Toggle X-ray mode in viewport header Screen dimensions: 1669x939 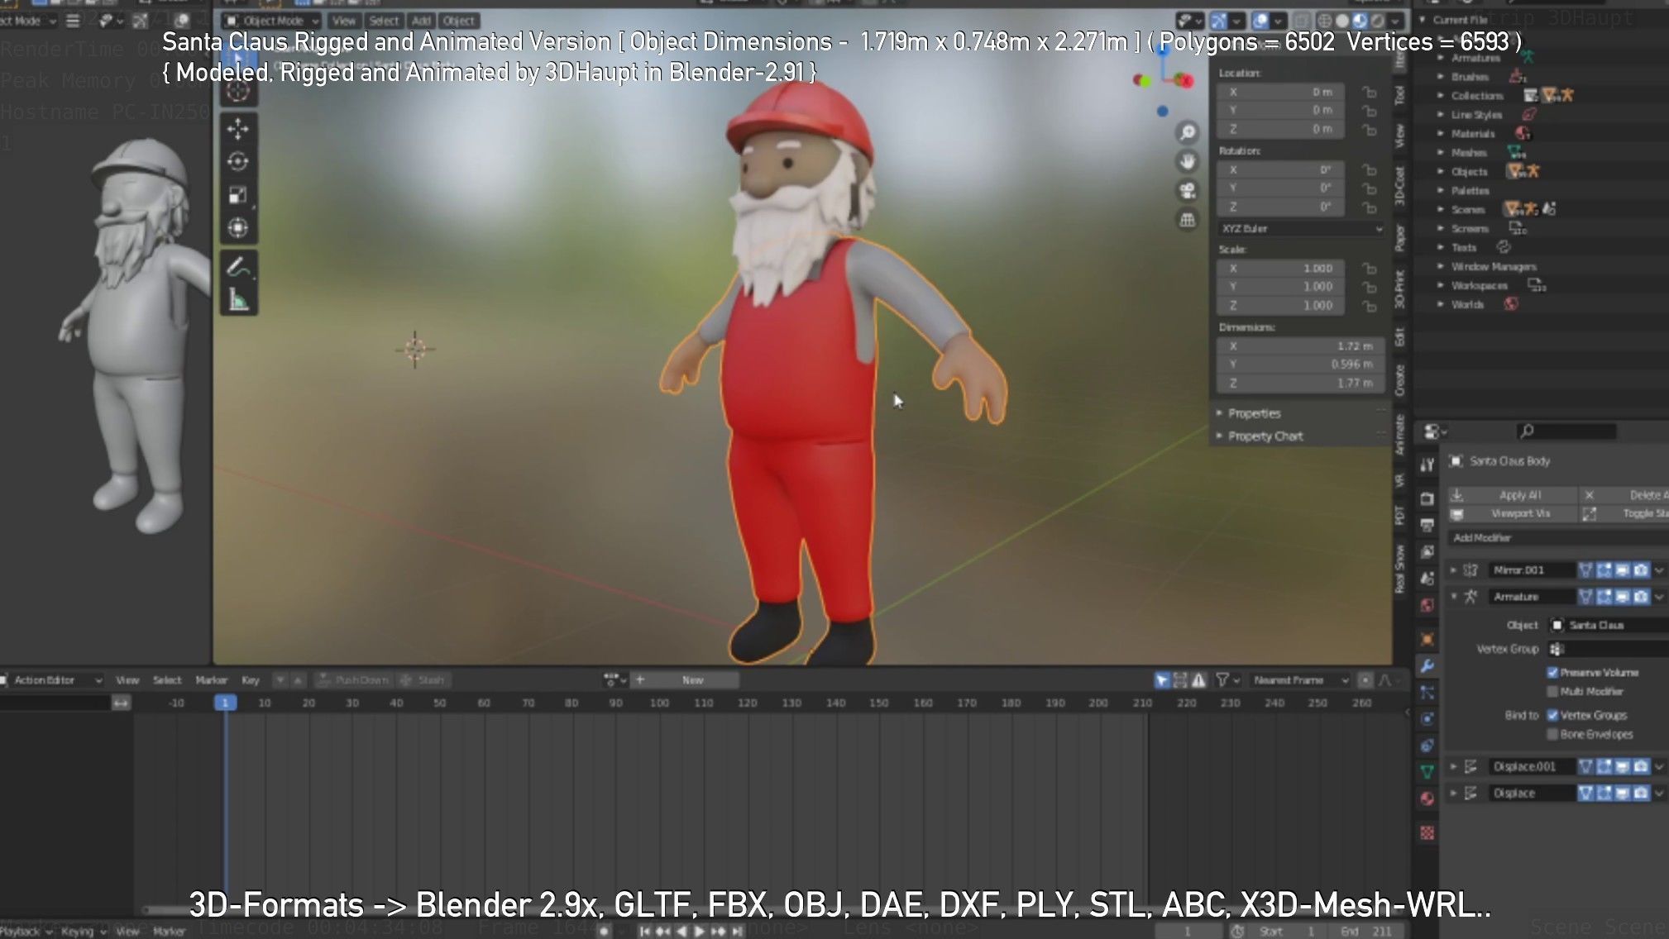click(x=1302, y=21)
